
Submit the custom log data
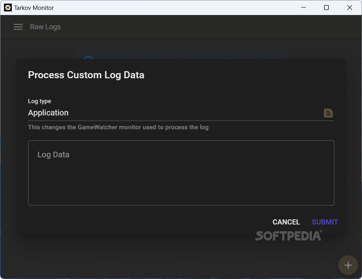pyautogui.click(x=325, y=222)
